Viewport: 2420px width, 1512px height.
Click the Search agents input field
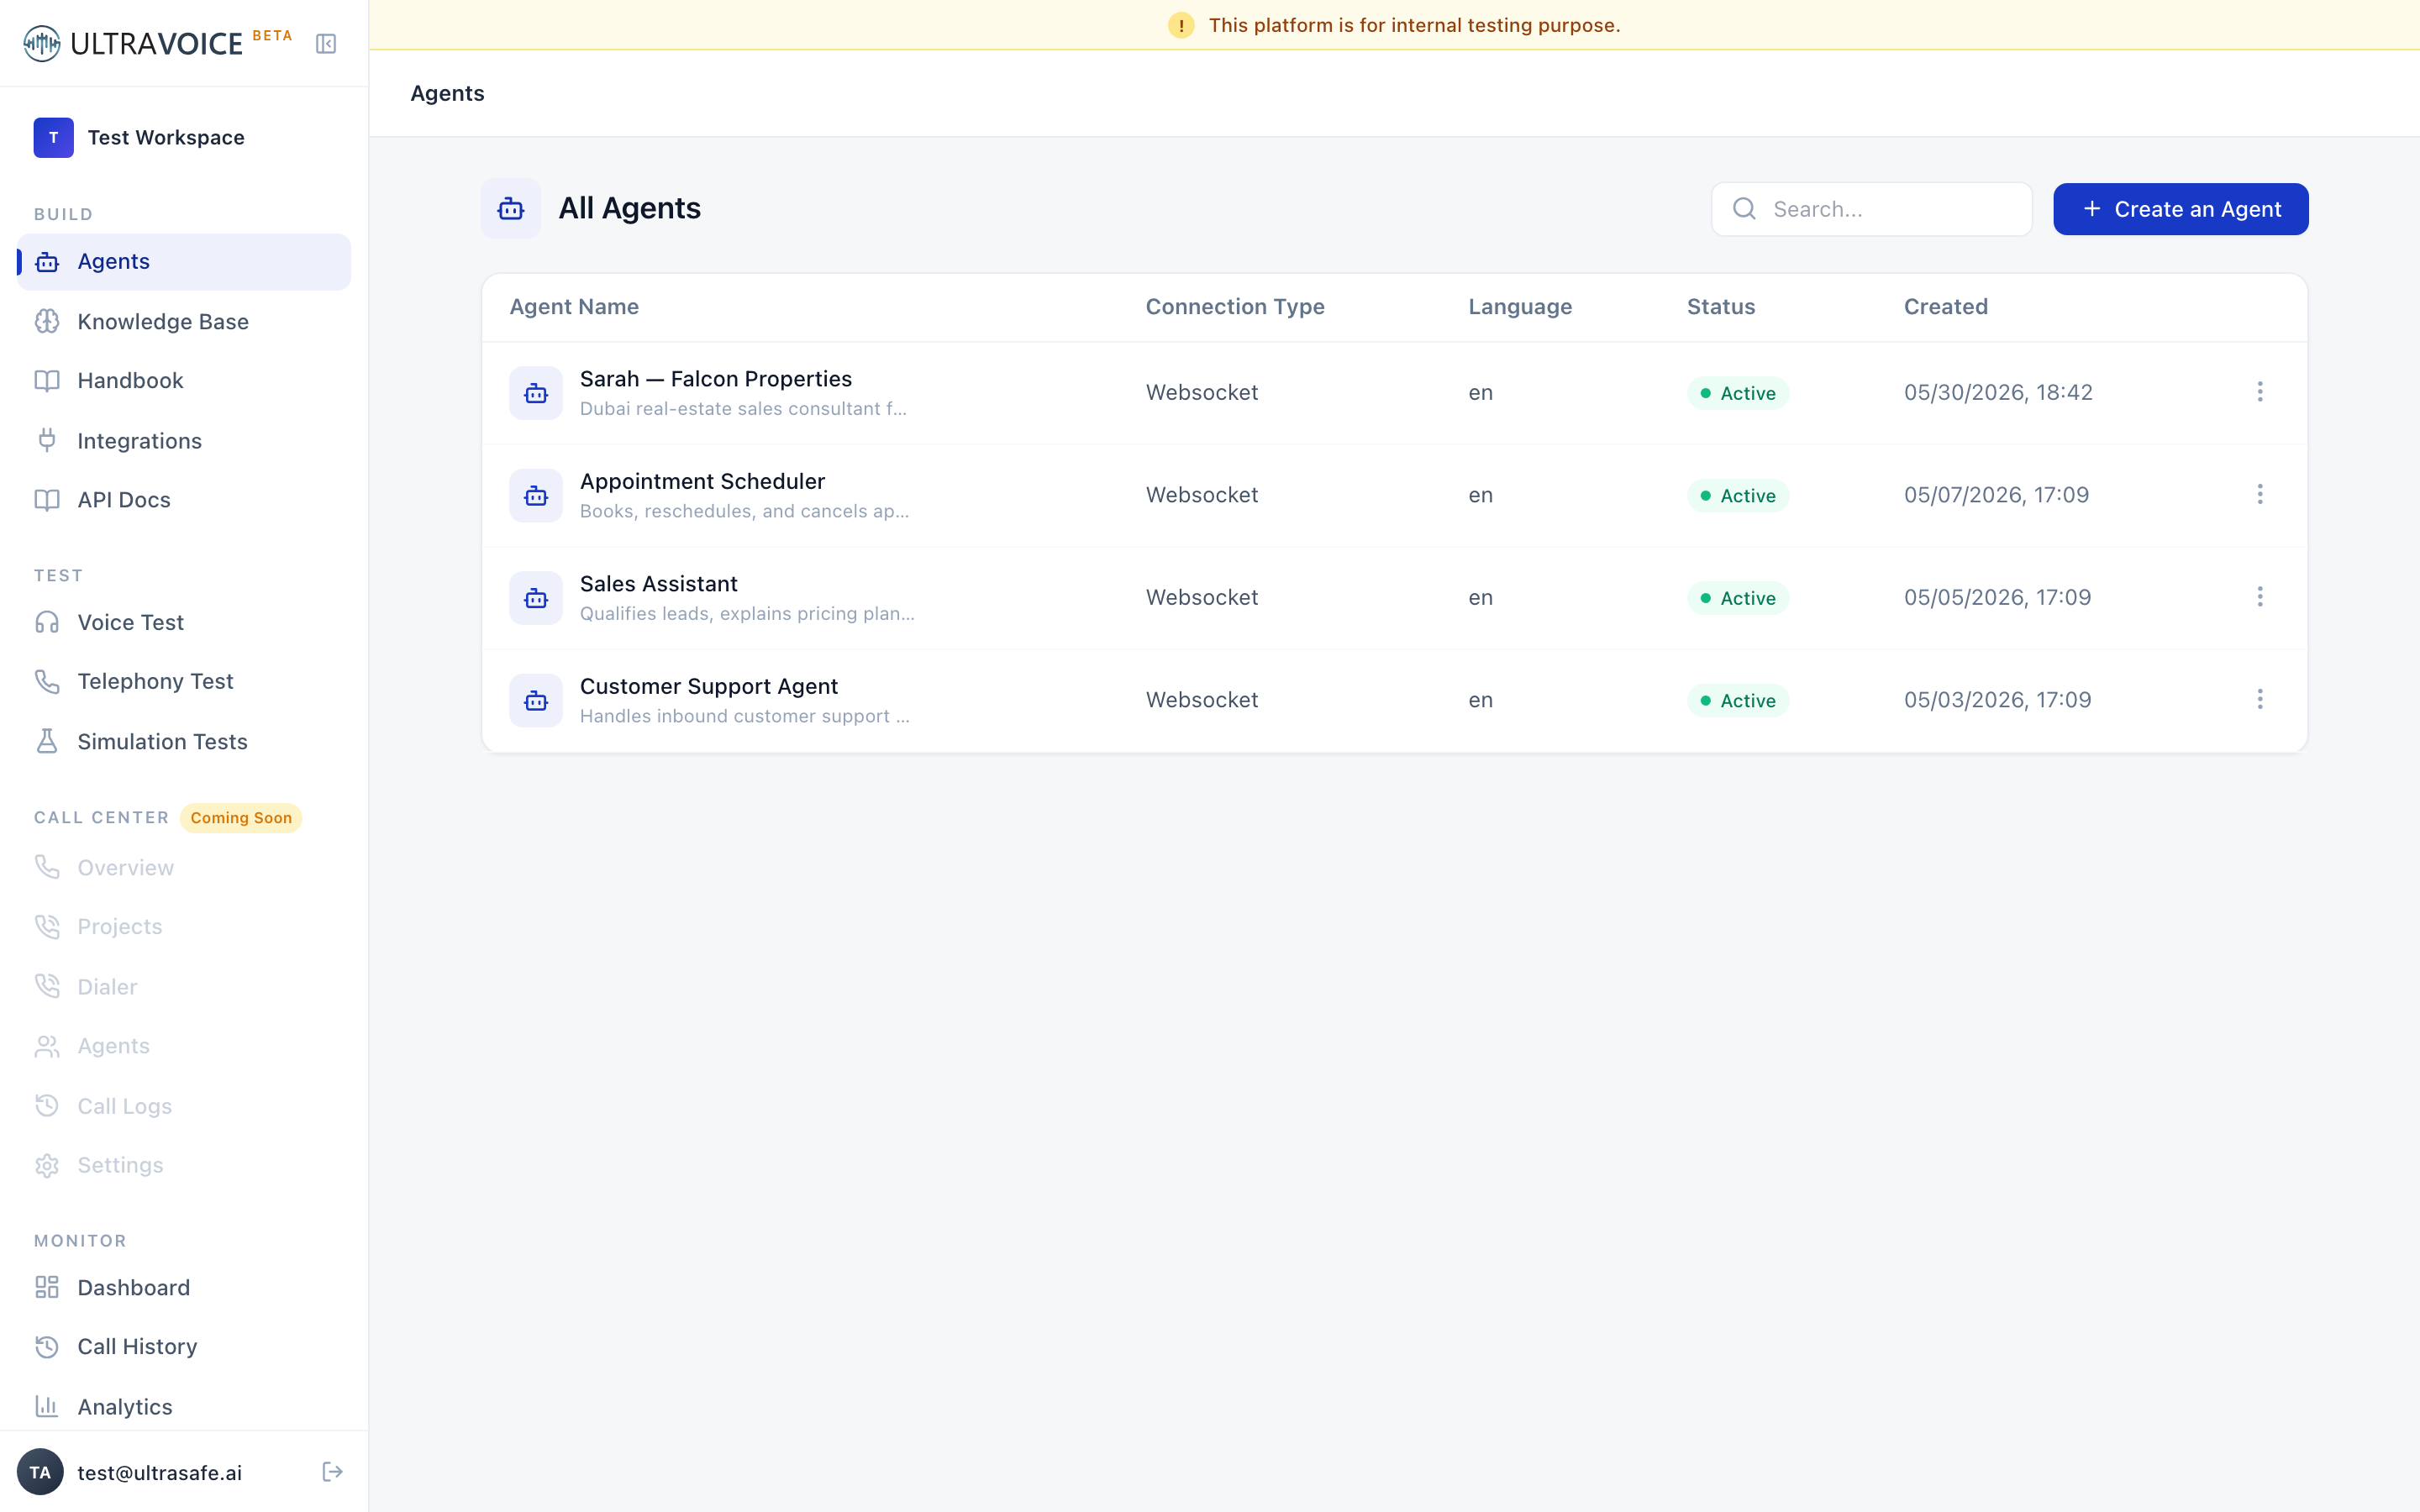[x=1871, y=209]
